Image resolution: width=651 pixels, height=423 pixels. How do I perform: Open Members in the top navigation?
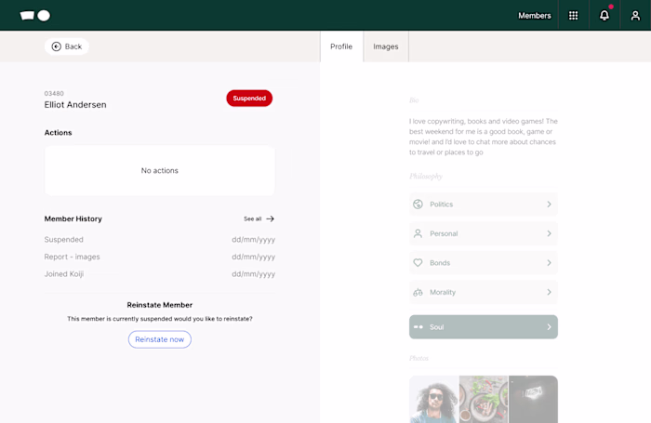(535, 16)
